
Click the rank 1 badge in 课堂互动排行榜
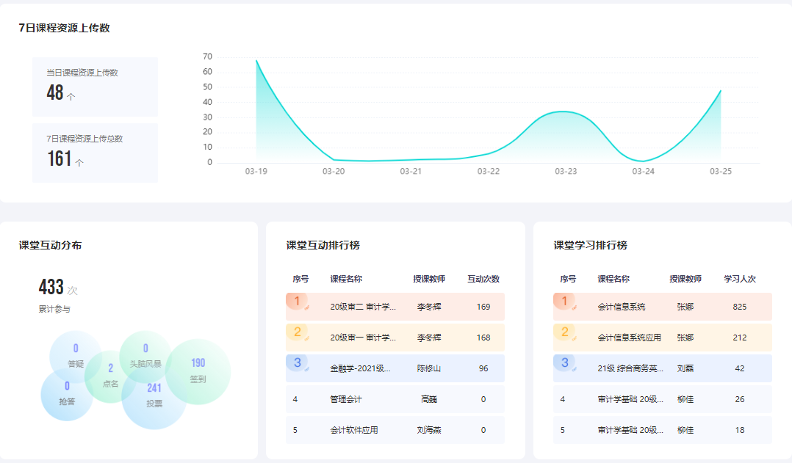(298, 302)
